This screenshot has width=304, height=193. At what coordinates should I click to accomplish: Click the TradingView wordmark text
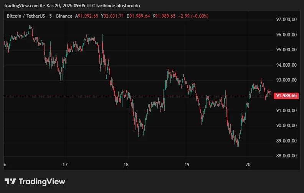coord(42,182)
